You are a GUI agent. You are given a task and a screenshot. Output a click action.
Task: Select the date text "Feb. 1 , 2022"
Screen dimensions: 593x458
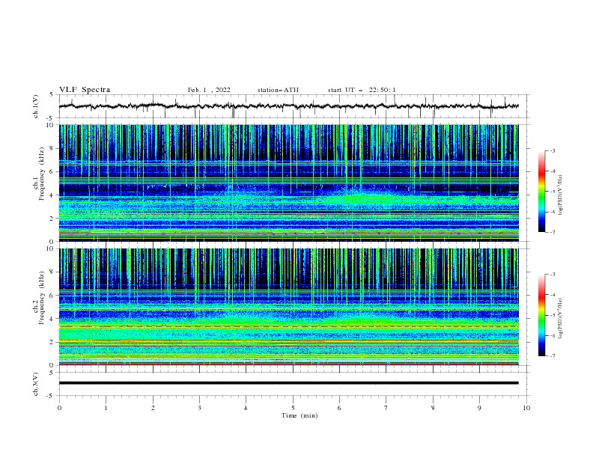click(209, 90)
